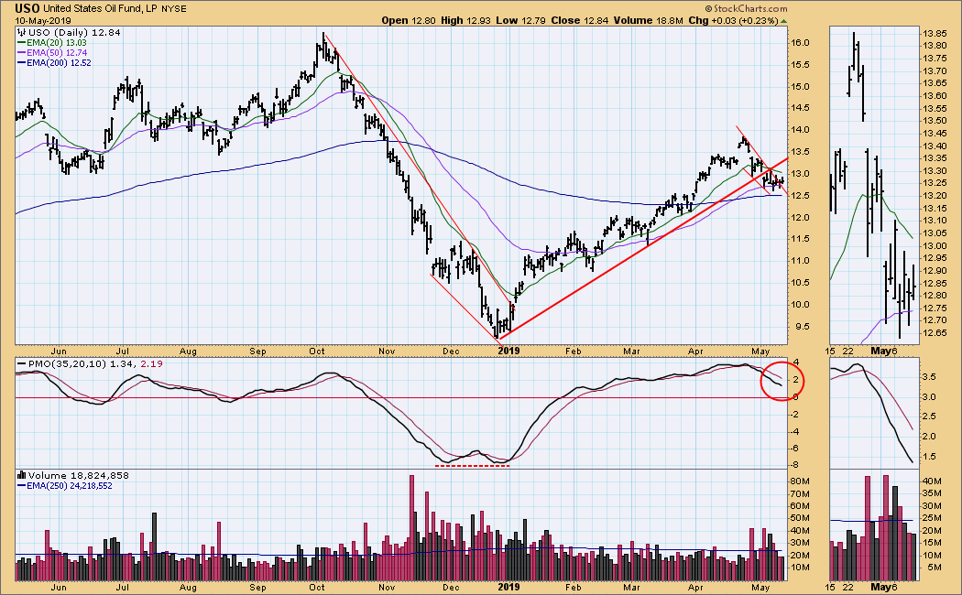Click the Chg +0.03 (+0.23%) value
This screenshot has height=595, width=962.
point(733,20)
